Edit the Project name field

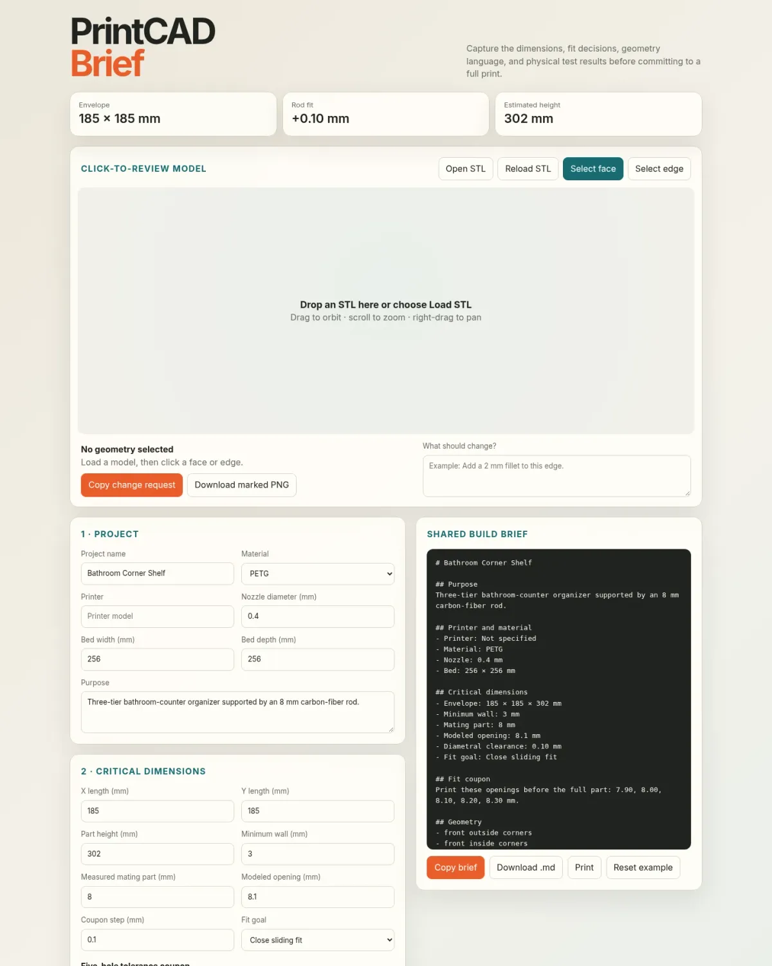157,573
